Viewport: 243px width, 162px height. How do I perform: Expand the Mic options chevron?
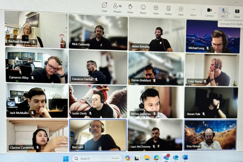229,13
